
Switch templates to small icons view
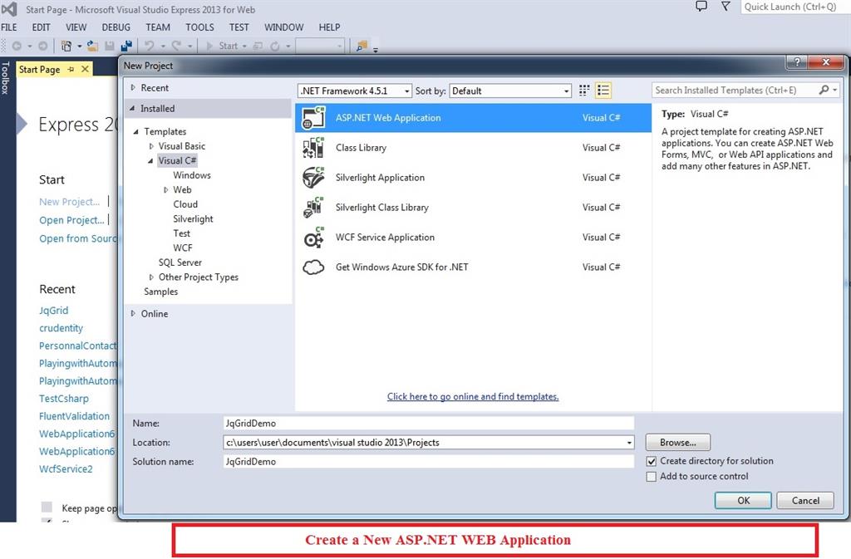coord(584,91)
